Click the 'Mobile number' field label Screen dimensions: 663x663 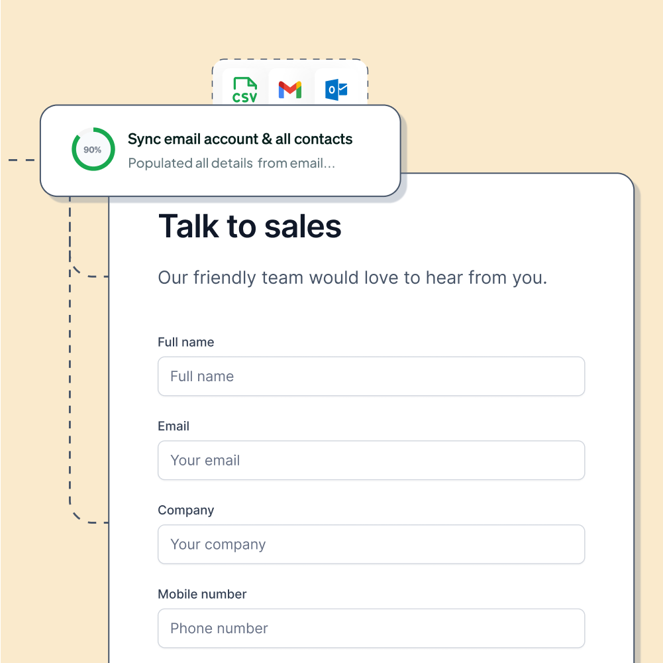[x=202, y=594]
